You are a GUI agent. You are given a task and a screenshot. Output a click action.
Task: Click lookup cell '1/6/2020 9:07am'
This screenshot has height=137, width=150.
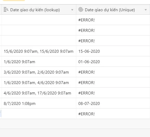[x=39, y=62]
